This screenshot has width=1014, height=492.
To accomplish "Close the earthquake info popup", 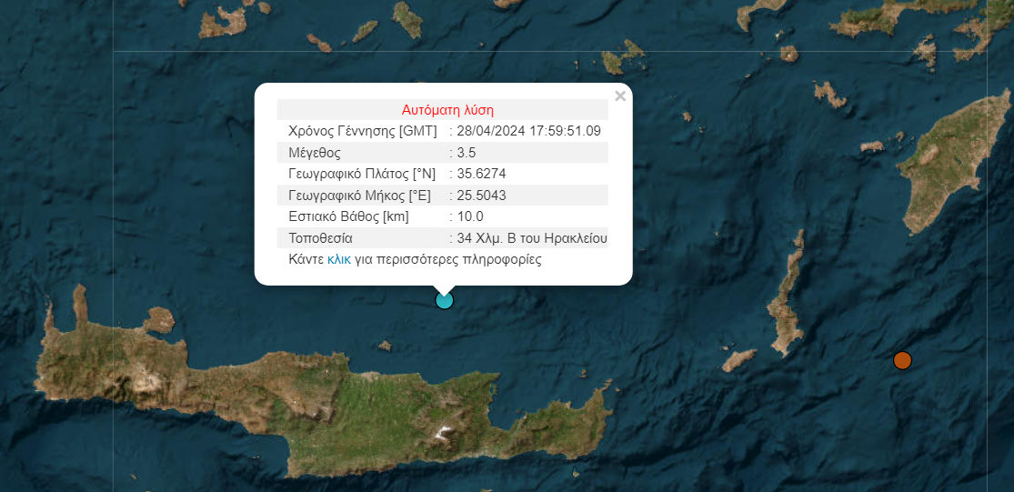I will pyautogui.click(x=620, y=95).
